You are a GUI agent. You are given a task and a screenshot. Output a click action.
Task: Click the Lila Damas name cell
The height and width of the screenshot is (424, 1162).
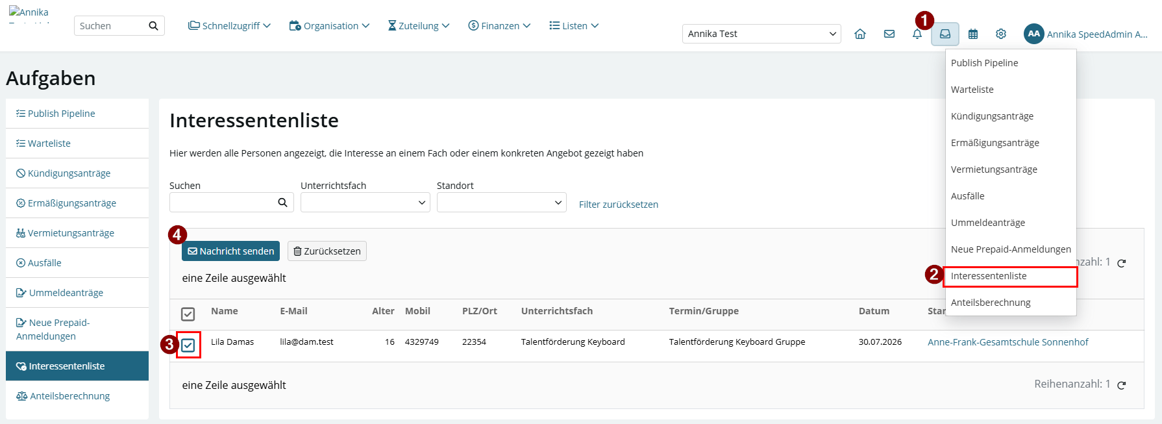tap(232, 342)
